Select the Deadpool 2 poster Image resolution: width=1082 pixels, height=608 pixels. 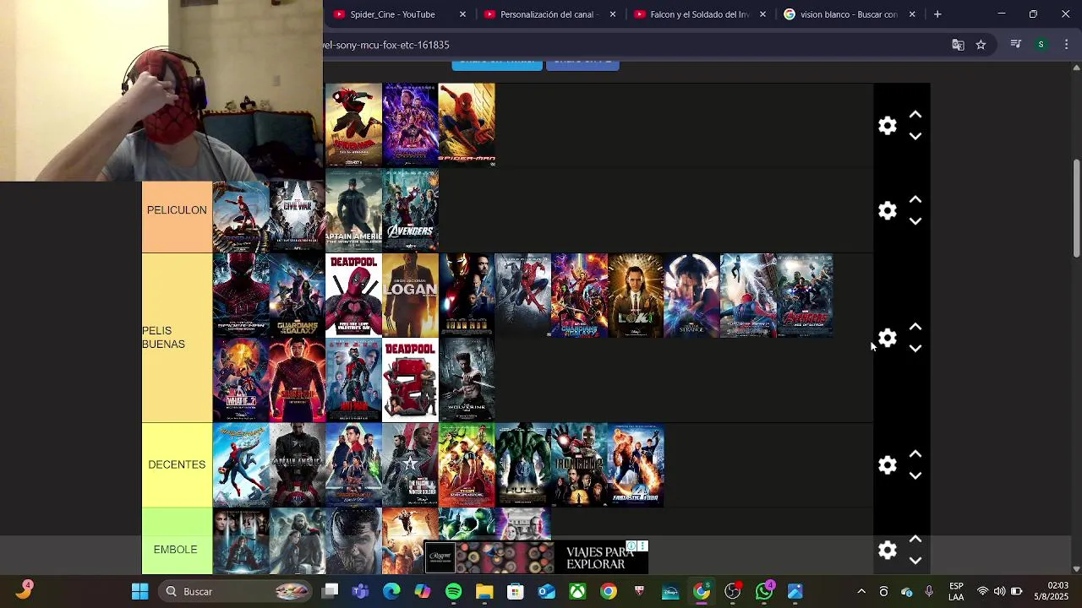410,380
